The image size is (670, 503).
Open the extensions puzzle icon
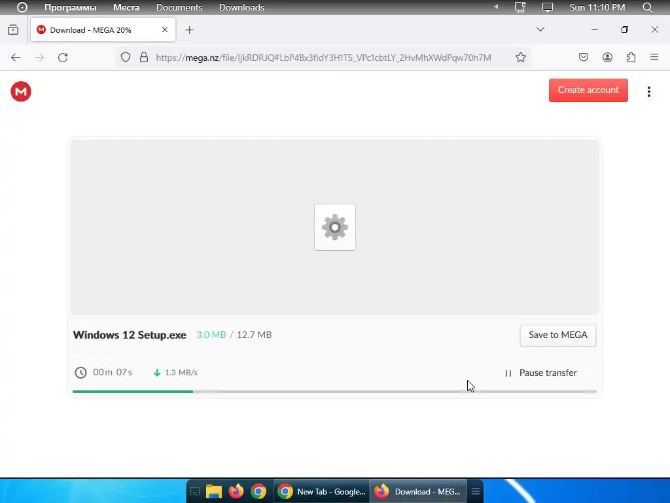[x=631, y=58]
